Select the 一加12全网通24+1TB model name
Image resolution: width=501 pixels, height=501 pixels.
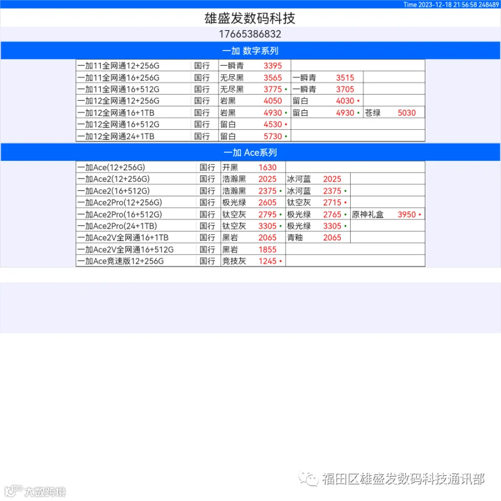pos(116,136)
